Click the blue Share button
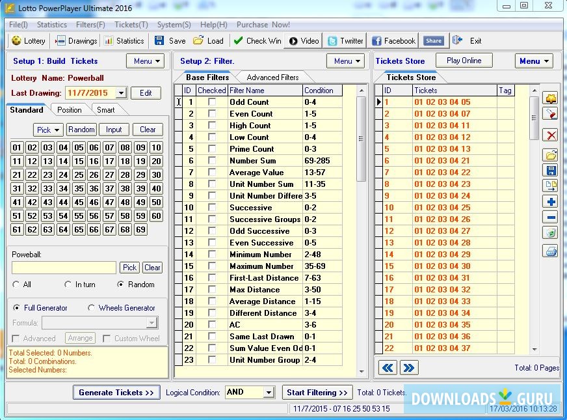567x420 pixels. (x=433, y=41)
